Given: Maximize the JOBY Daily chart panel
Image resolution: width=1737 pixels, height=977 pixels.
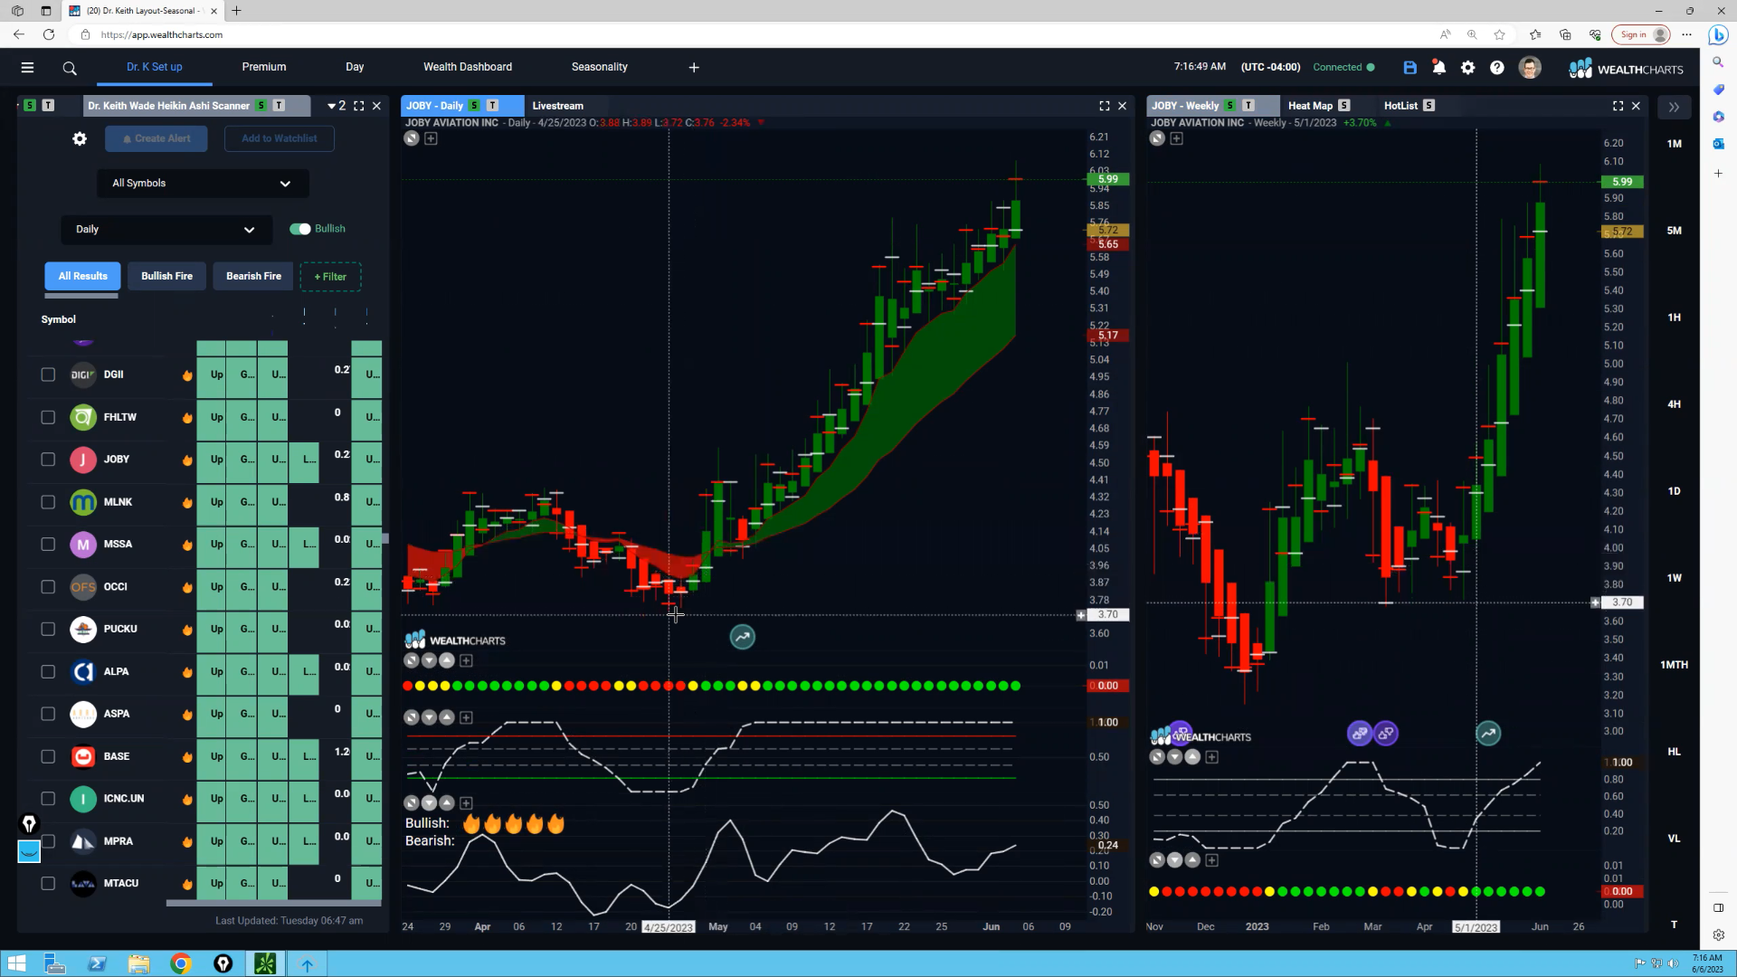Looking at the screenshot, I should (1104, 106).
